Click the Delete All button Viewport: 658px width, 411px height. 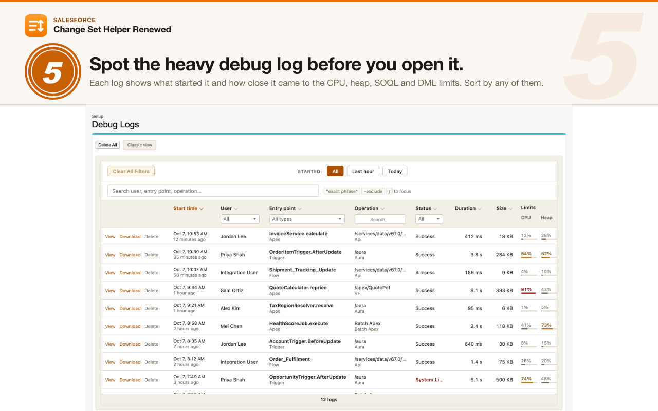[108, 145]
